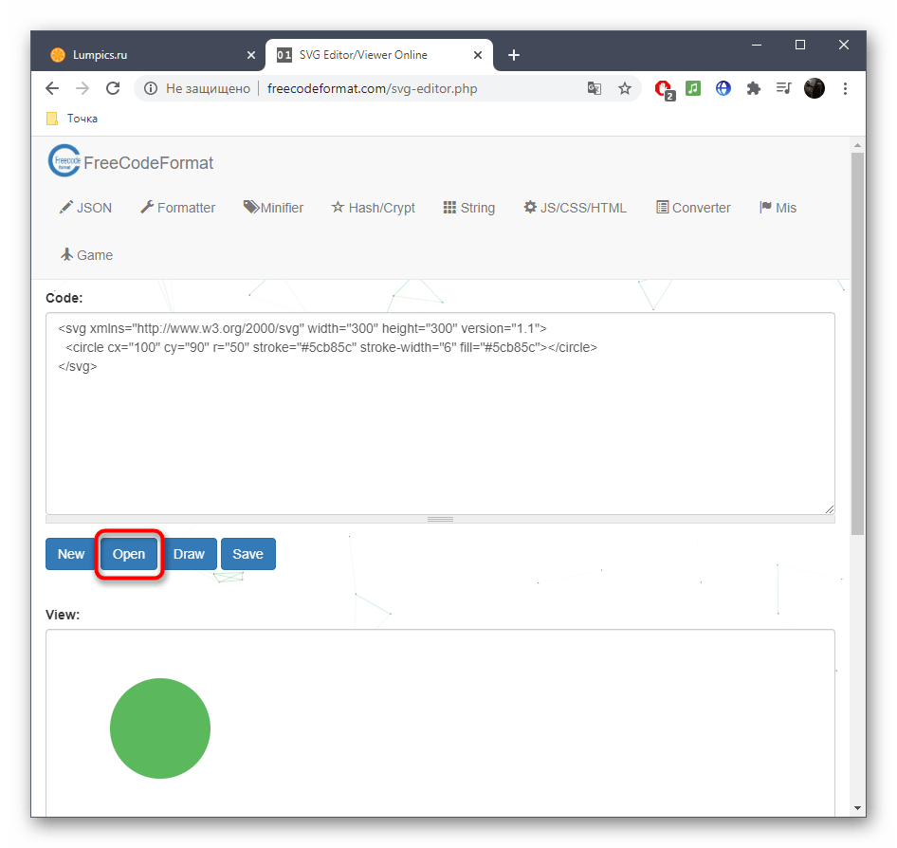Screen dimensions: 897x848
Task: Click the page scrollbar down arrow
Action: (x=857, y=808)
